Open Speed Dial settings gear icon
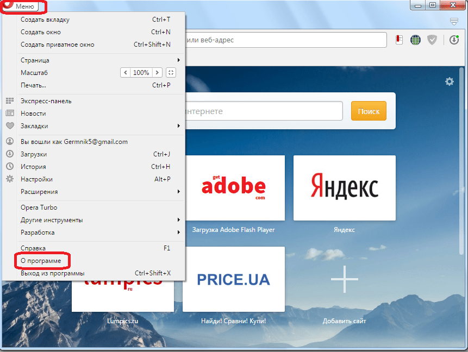This screenshot has height=352, width=468. 449,81
